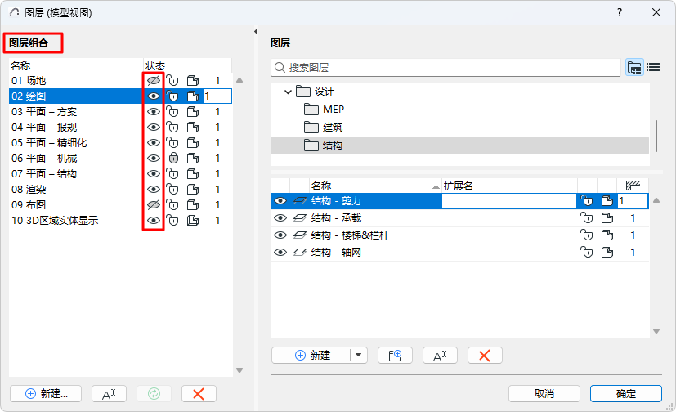
Task: Sort layers by 名称 column
Action: coord(375,186)
